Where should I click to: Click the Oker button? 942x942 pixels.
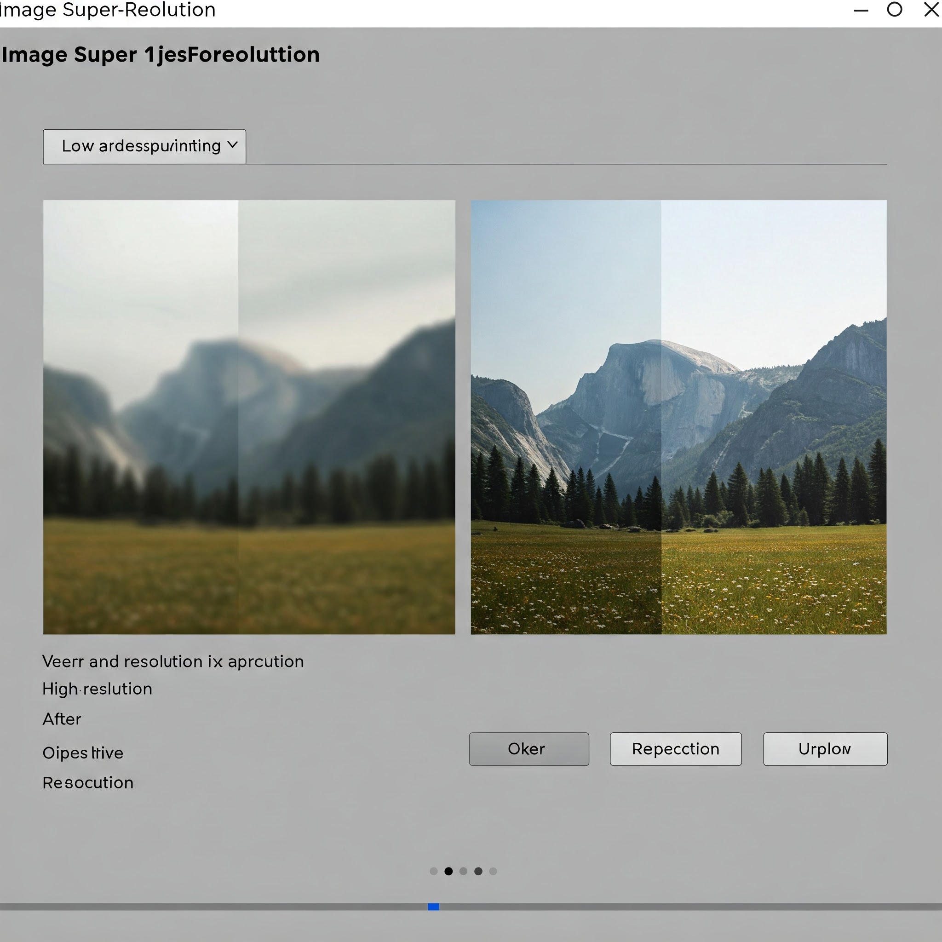[x=529, y=749]
